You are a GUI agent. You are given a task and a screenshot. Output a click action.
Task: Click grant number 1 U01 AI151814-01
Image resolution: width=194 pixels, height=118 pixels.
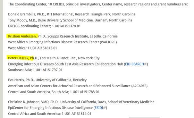point(76,114)
